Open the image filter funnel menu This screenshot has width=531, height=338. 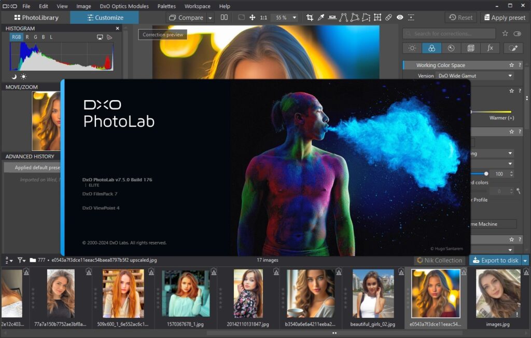(x=22, y=260)
